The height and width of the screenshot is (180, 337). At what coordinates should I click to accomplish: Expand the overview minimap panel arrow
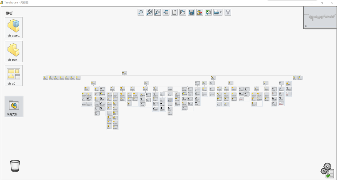tap(305, 26)
